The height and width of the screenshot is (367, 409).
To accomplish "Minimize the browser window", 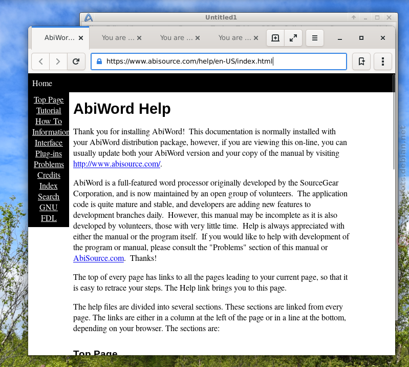I will pyautogui.click(x=339, y=38).
